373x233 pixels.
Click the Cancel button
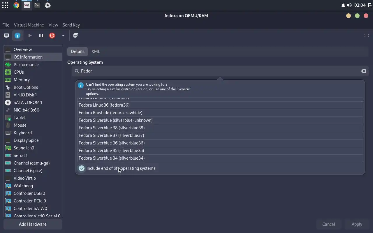point(329,224)
